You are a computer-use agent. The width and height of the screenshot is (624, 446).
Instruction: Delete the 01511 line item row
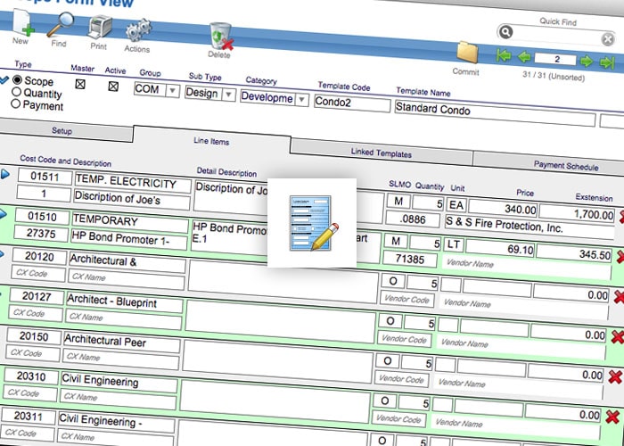(621, 217)
